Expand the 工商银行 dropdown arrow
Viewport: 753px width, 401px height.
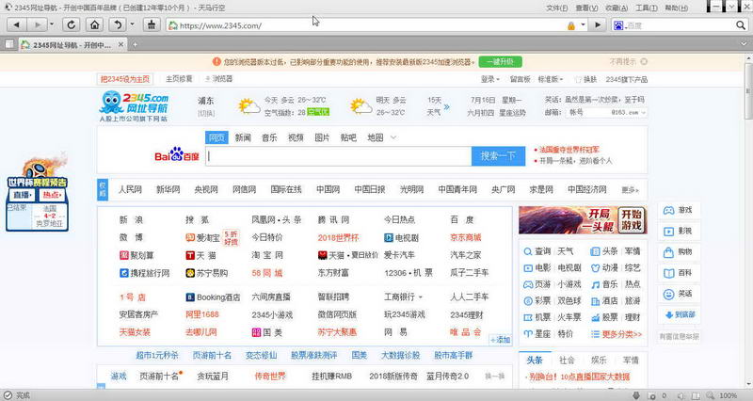pyautogui.click(x=421, y=297)
